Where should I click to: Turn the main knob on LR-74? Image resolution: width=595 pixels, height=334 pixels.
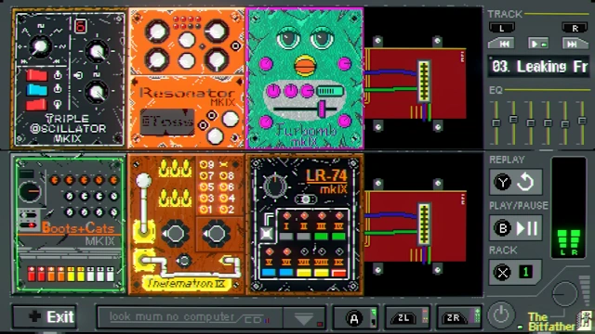[x=275, y=186]
